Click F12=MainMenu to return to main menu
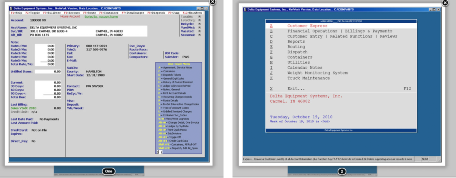 194,13
